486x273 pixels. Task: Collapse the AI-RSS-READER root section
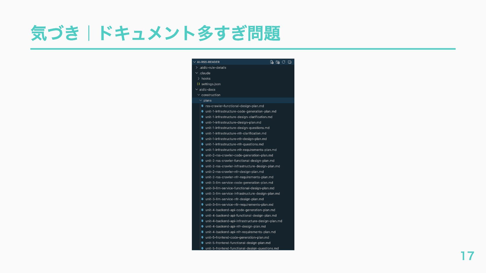coord(194,62)
